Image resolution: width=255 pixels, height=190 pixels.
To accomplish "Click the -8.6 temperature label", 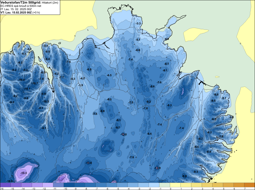I will pos(152,87).
